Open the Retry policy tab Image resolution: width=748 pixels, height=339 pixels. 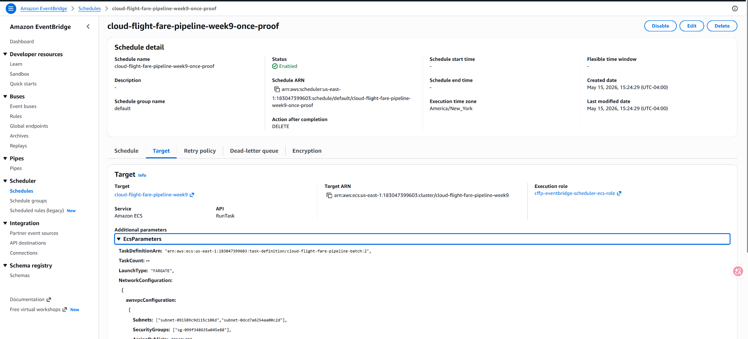click(x=200, y=151)
